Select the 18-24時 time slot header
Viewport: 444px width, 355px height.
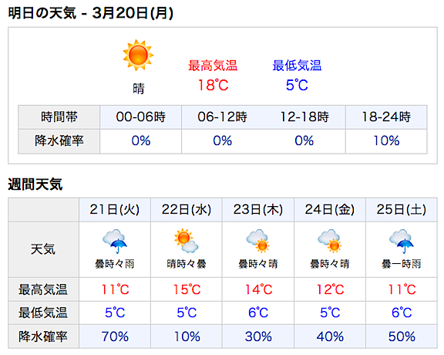click(386, 117)
